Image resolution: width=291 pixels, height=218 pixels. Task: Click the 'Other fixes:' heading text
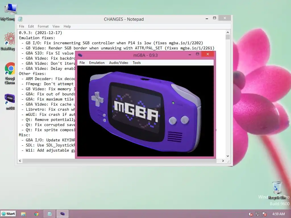[32, 74]
